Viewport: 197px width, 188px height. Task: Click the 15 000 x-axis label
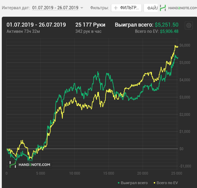(x=109, y=173)
